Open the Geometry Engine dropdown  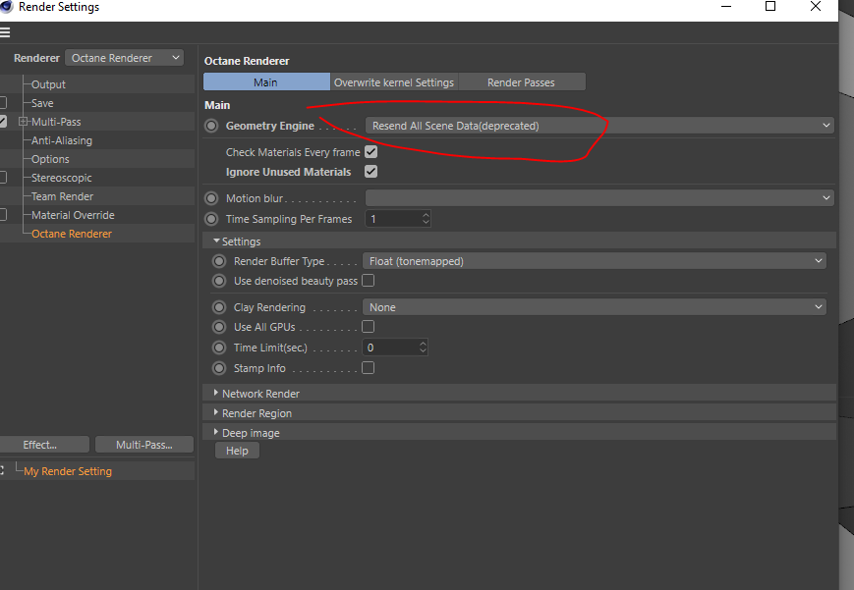(599, 126)
